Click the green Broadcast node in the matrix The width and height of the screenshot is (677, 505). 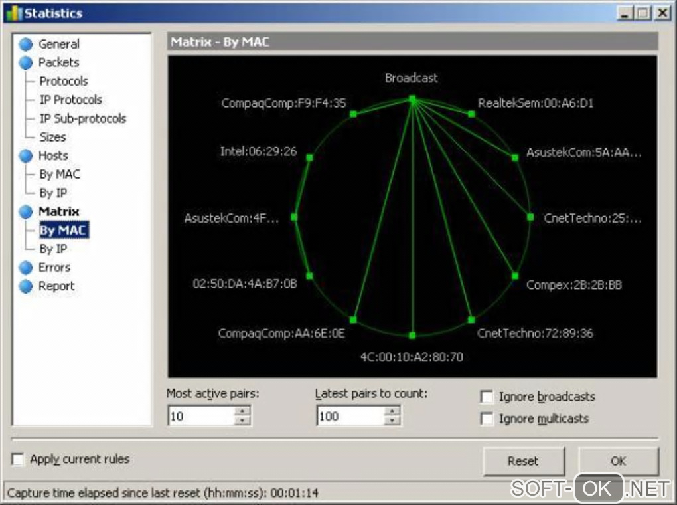pos(412,100)
